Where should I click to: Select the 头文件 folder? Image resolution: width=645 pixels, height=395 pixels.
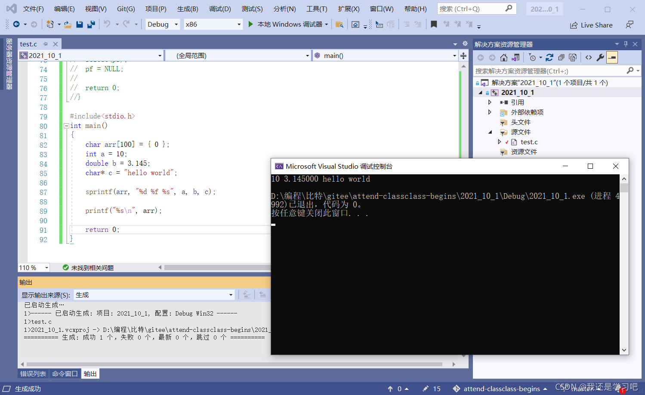(521, 122)
